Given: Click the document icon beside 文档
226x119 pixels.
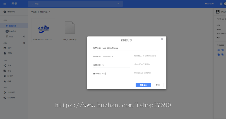Looking at the screenshot, I should click(x=5, y=53).
